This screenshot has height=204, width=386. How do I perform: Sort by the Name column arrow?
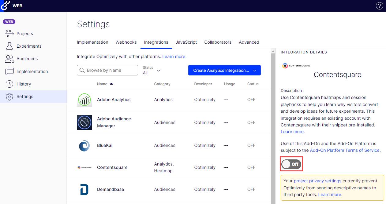pos(111,84)
